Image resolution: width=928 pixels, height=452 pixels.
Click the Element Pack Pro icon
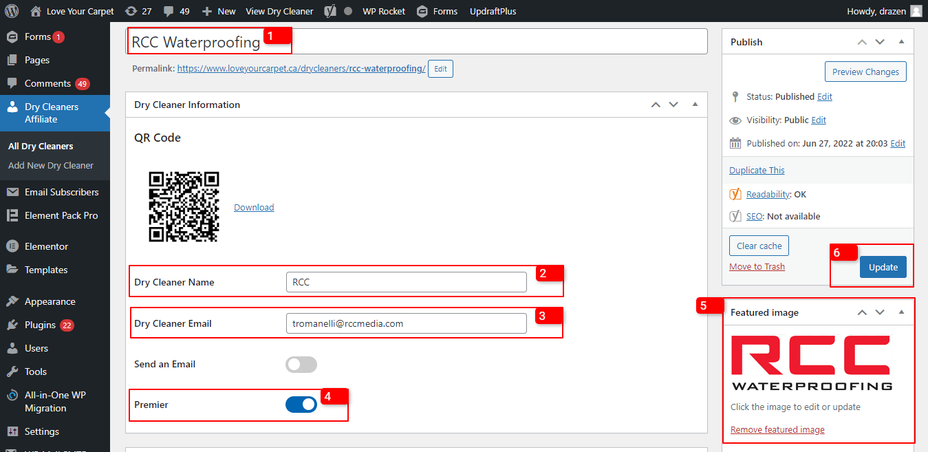point(12,215)
